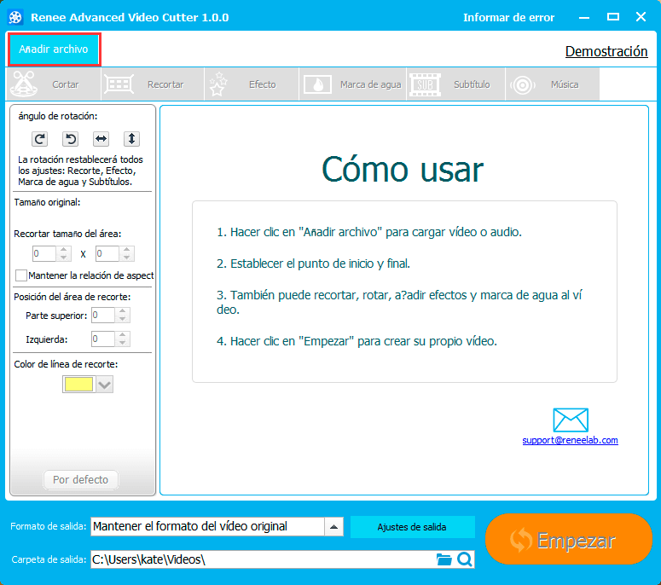
Task: Rotate video counterclockwise
Action: (x=71, y=139)
